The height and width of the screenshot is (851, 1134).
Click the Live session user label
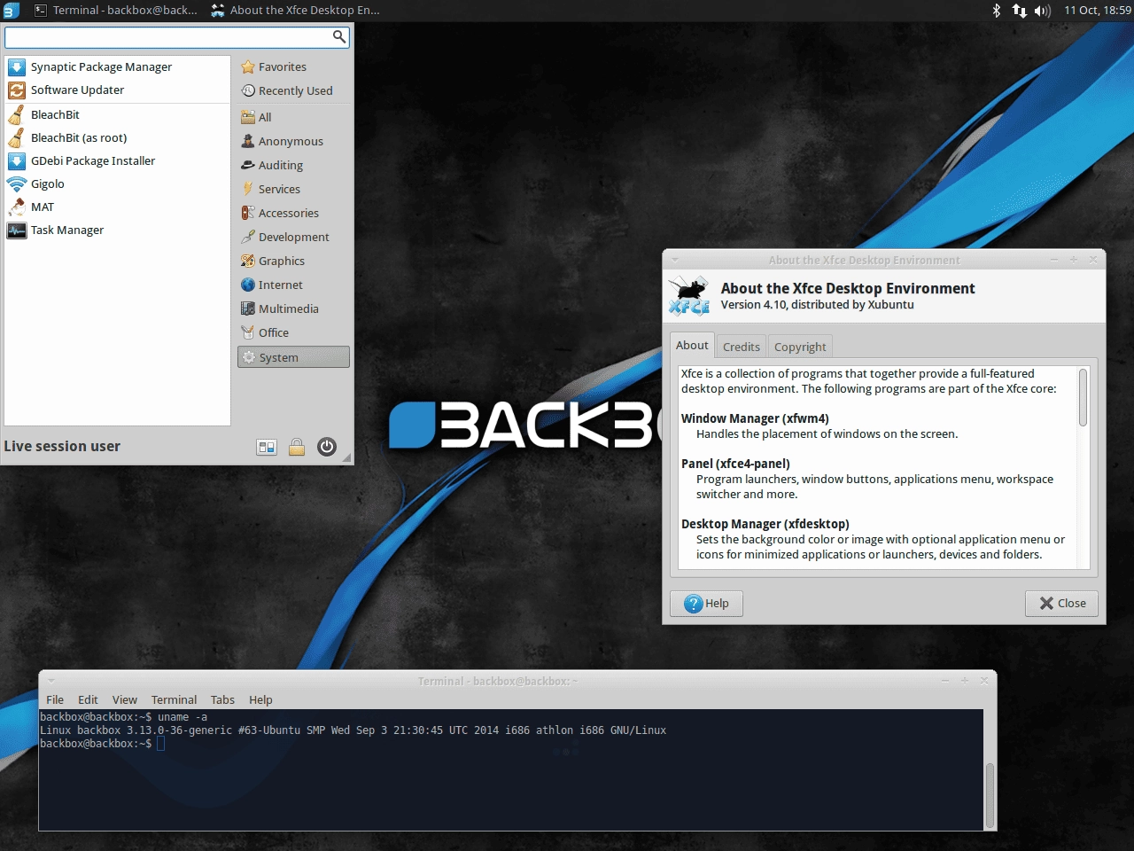point(62,446)
